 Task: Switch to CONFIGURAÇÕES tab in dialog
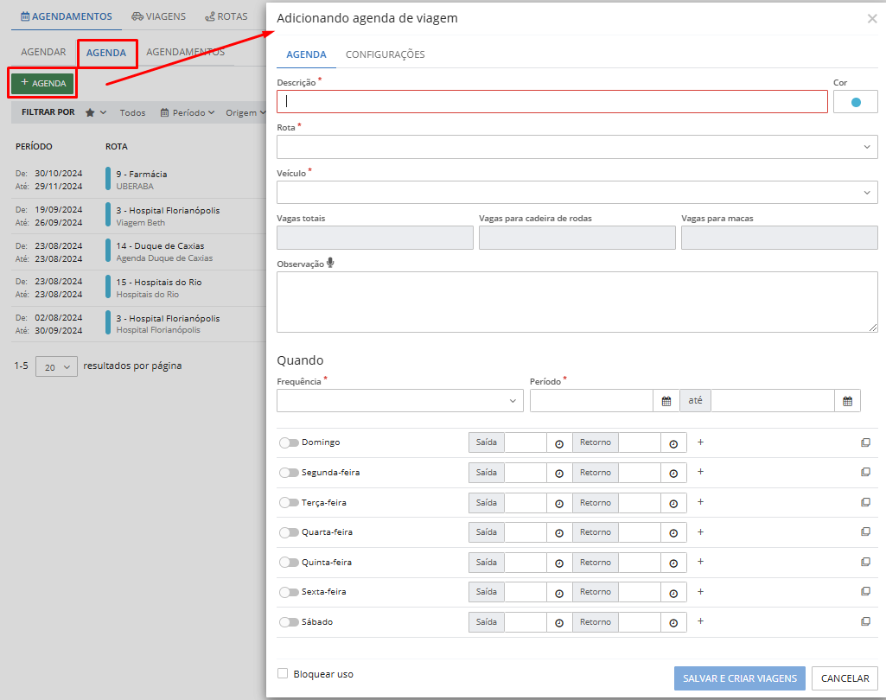coord(386,54)
